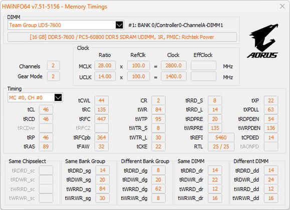Select the tWRRD_sg value 84
The width and height of the screenshot is (290, 210).
(x=103, y=189)
